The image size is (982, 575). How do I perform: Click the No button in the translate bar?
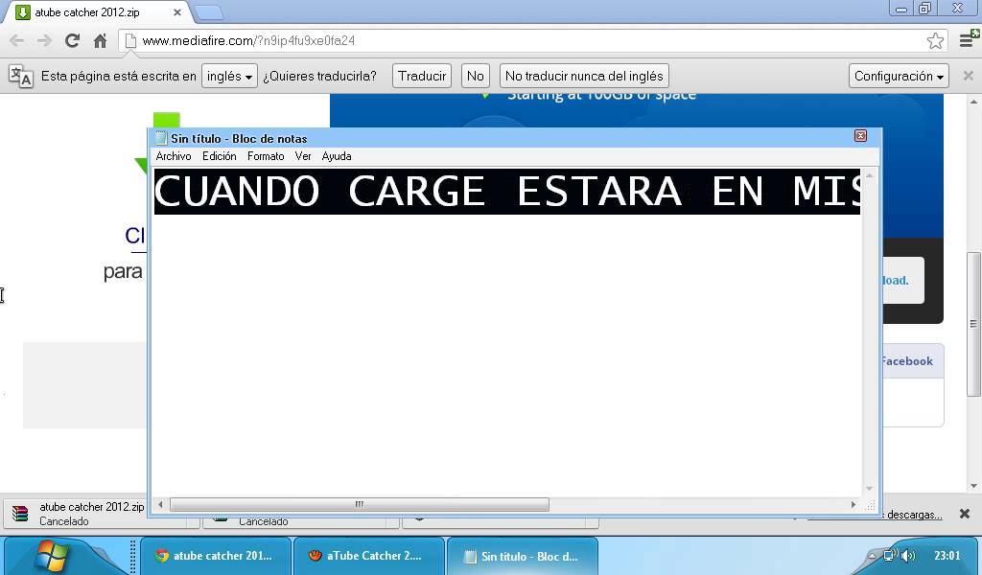click(476, 76)
